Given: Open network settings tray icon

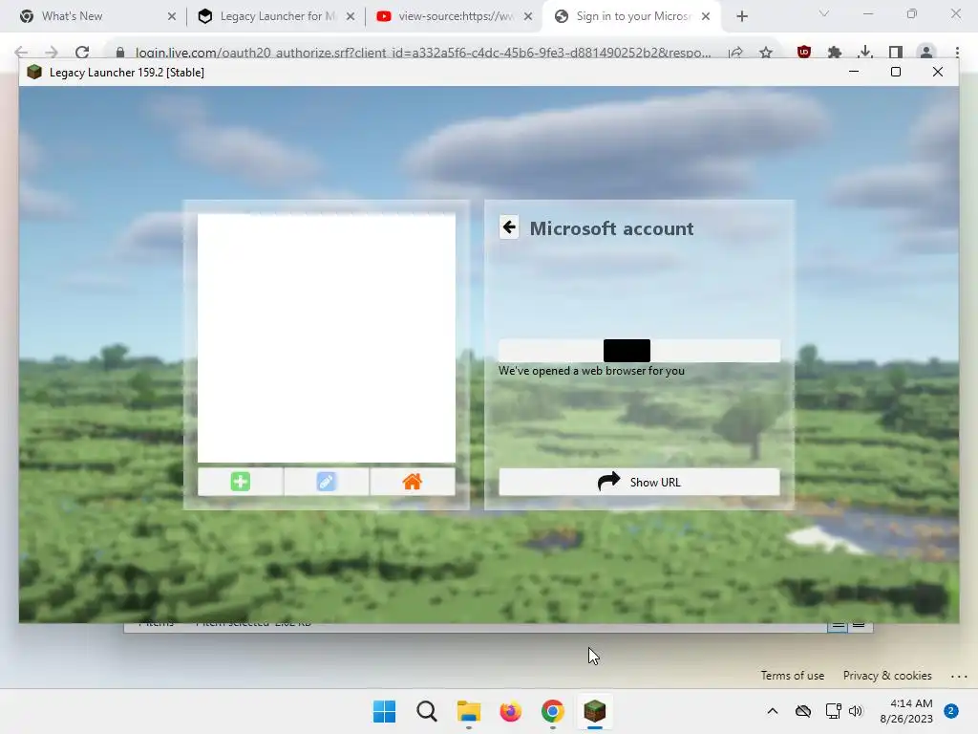Looking at the screenshot, I should pyautogui.click(x=833, y=711).
